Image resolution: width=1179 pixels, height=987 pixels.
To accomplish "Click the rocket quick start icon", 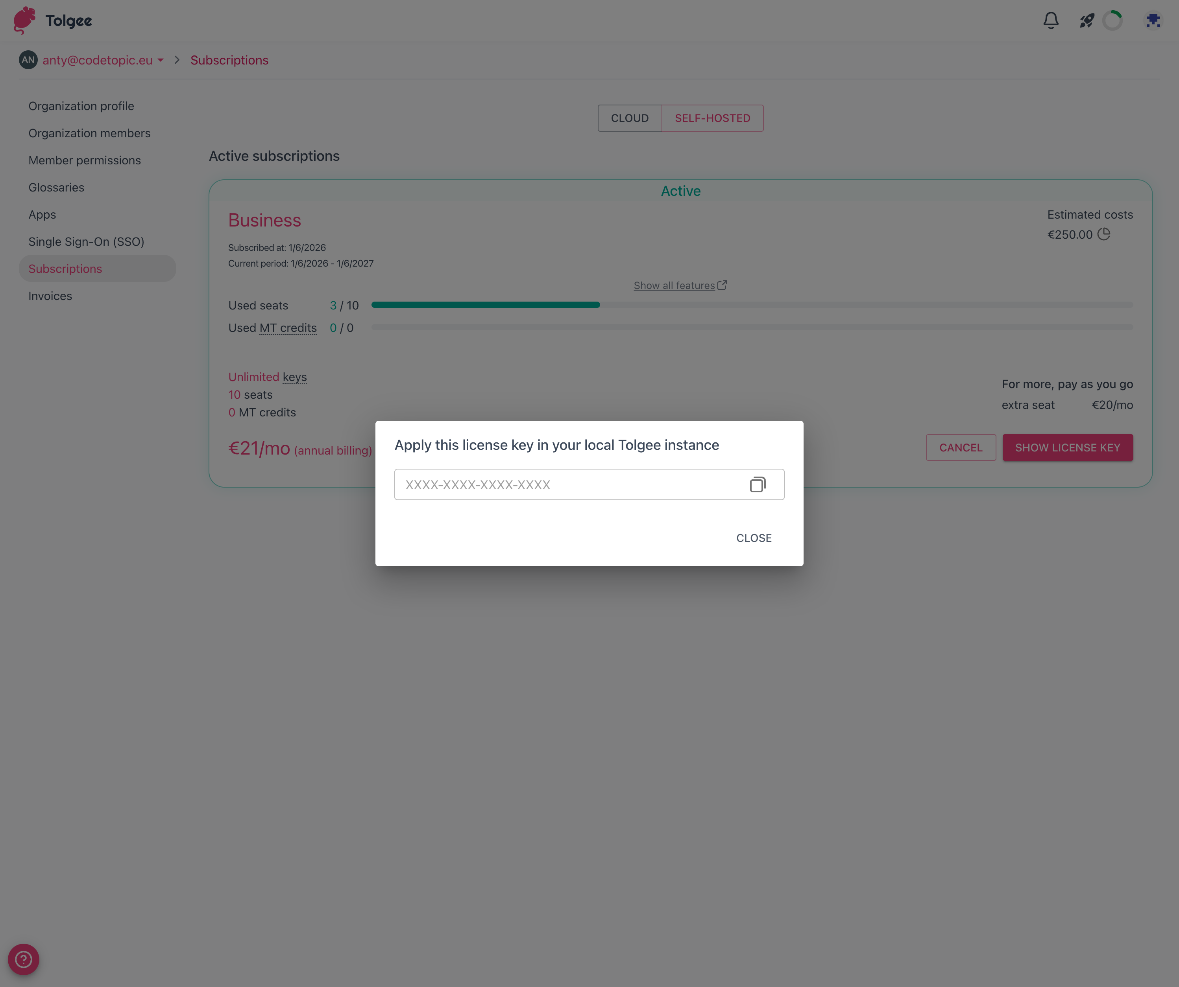I will (1087, 21).
